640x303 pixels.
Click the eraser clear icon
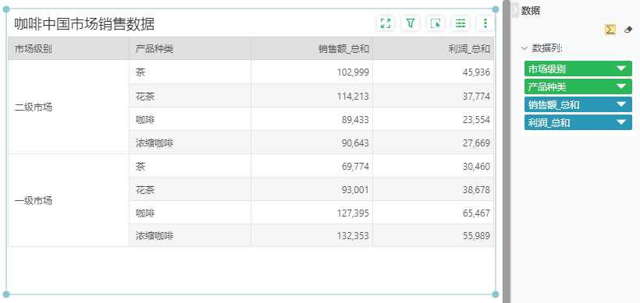[628, 30]
